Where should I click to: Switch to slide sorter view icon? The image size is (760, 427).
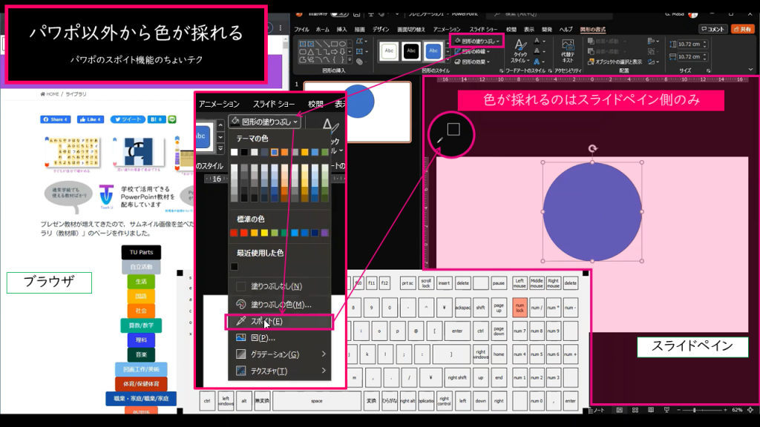(x=635, y=410)
